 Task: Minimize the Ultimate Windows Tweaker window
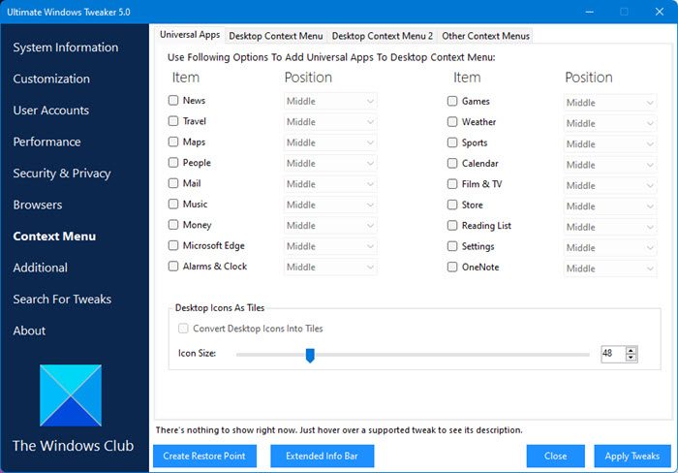(589, 12)
